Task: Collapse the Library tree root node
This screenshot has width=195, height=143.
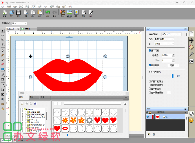Action: [x=22, y=109]
